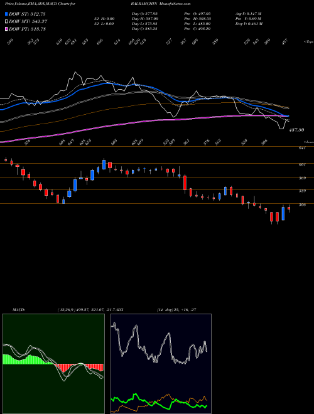Open the MunafaSutra.com link text
Viewport: 314px width, 414px height.
click(175, 4)
